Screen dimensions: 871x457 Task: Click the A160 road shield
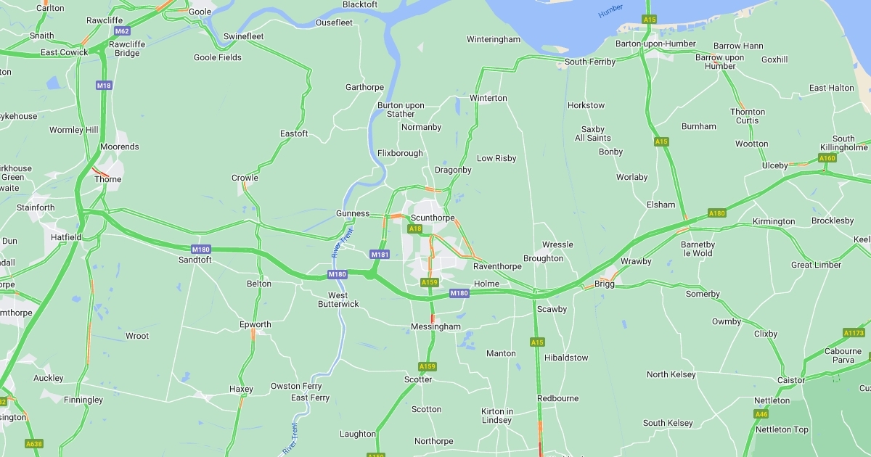pyautogui.click(x=827, y=157)
